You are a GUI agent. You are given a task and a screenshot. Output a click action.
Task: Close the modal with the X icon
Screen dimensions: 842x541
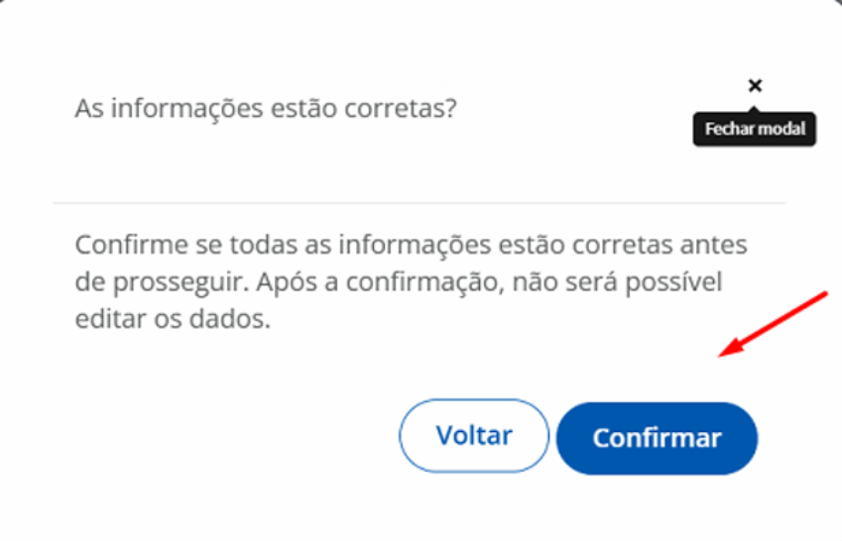(755, 85)
